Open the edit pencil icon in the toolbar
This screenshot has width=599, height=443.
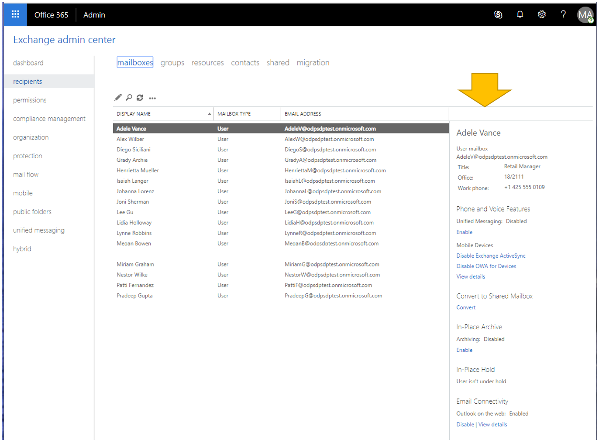tap(117, 97)
